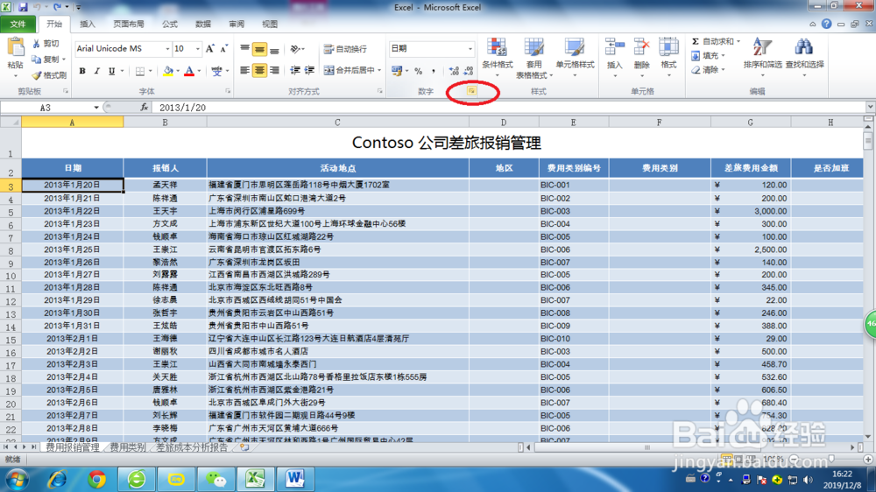Image resolution: width=876 pixels, height=492 pixels.
Task: Toggle Italic formatting
Action: [x=96, y=71]
